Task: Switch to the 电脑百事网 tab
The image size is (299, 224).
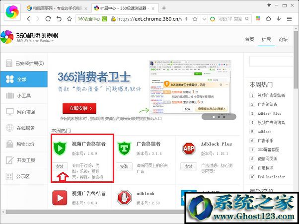Action: click(x=55, y=8)
